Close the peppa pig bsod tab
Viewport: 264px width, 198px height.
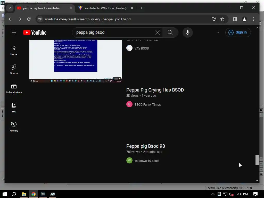pos(71,8)
